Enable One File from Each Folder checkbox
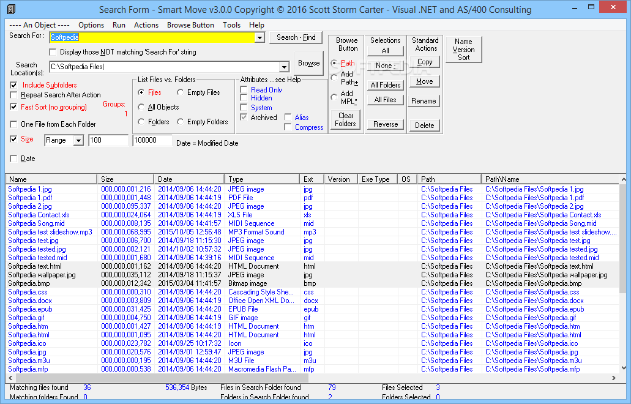 [x=13, y=124]
